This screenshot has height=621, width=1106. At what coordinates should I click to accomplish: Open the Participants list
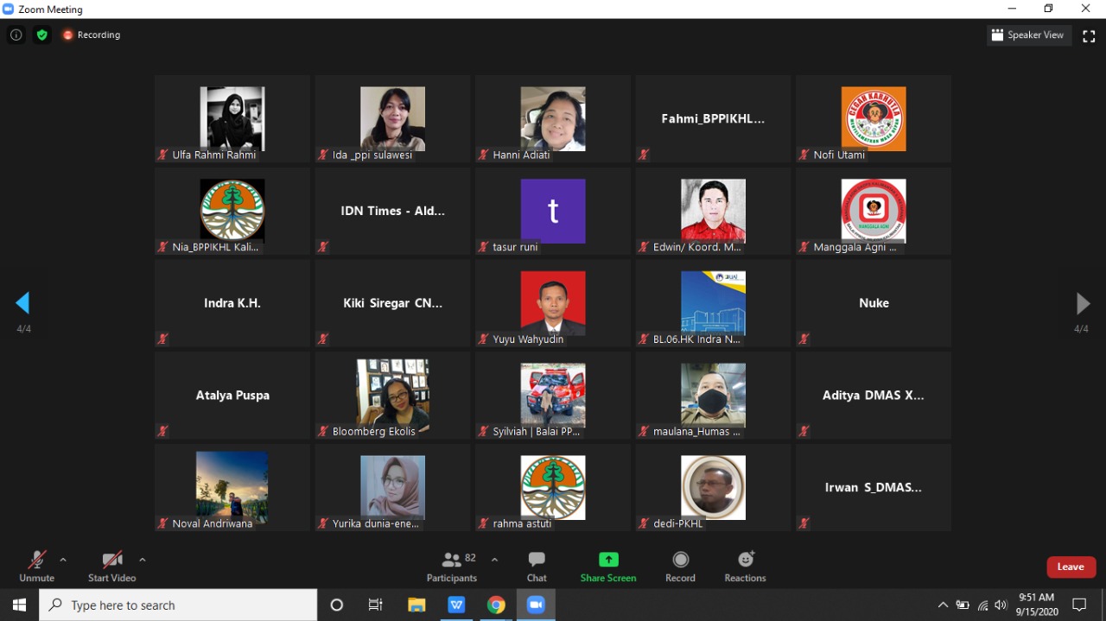pyautogui.click(x=452, y=566)
